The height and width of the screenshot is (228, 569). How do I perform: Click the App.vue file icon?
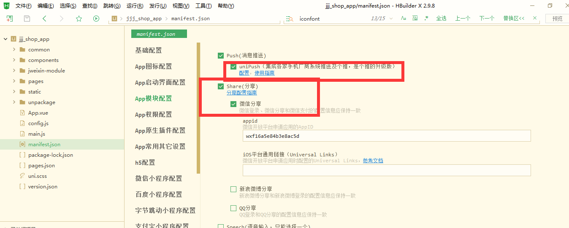22,113
